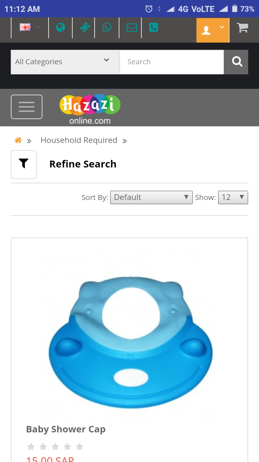The height and width of the screenshot is (462, 259).
Task: Open Household Required breadcrumb link
Action: (79, 140)
